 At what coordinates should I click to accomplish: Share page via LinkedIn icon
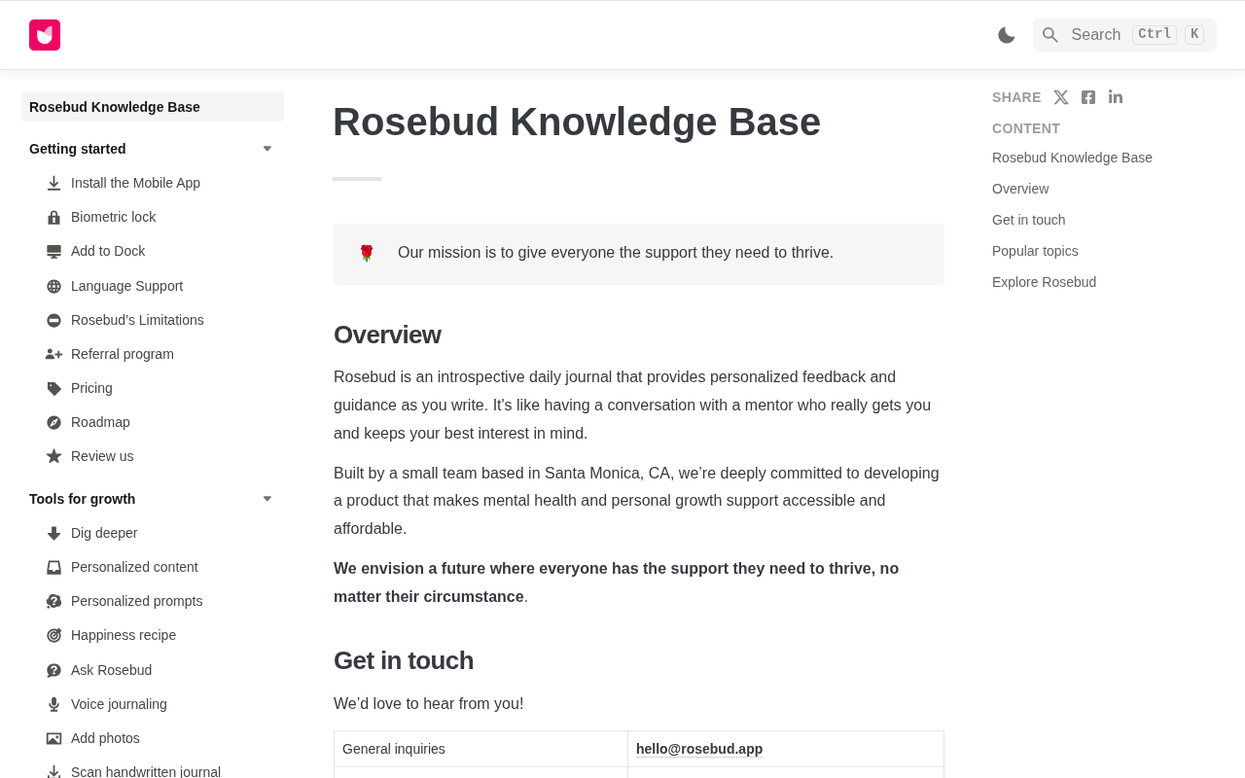coord(1116,97)
